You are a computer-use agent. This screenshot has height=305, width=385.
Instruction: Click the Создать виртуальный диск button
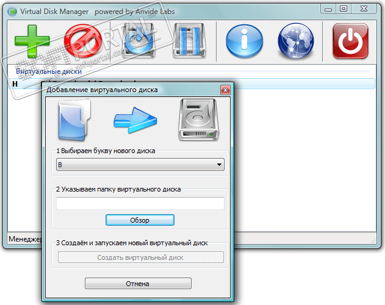tap(141, 257)
